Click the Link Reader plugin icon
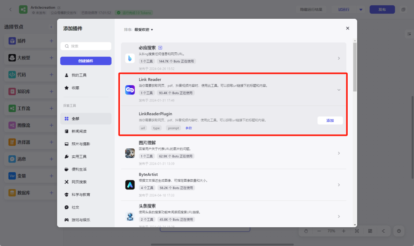 [130, 90]
